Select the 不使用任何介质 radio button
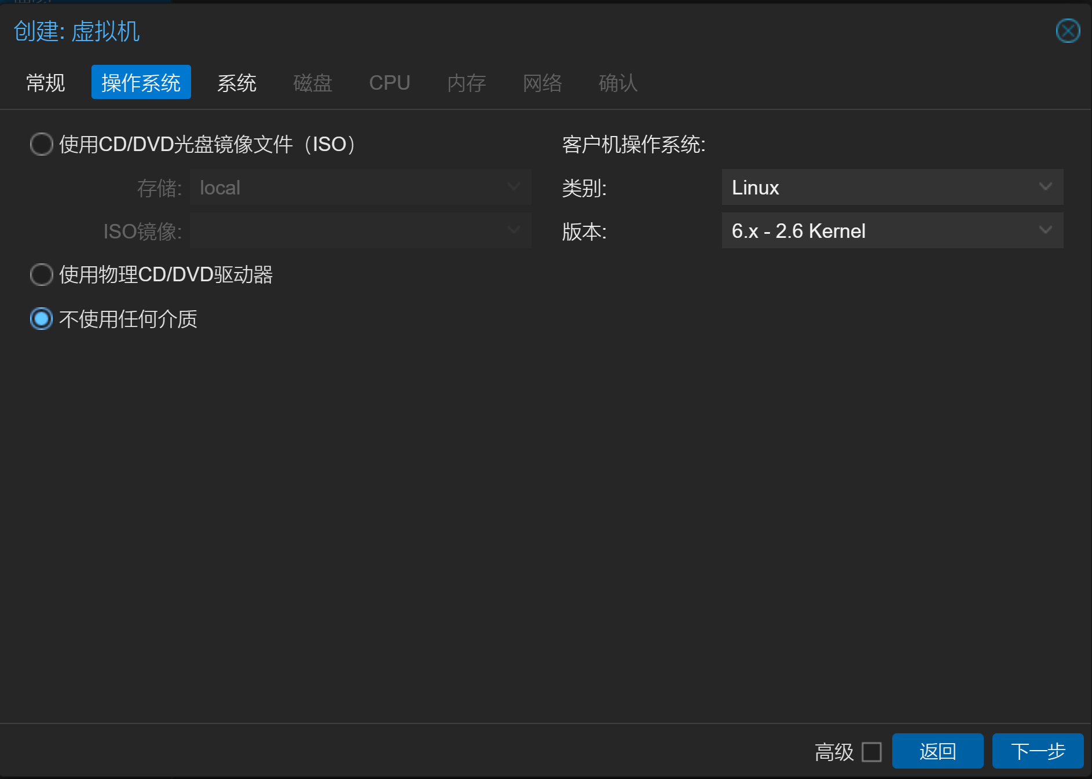Viewport: 1092px width, 779px height. tap(42, 319)
